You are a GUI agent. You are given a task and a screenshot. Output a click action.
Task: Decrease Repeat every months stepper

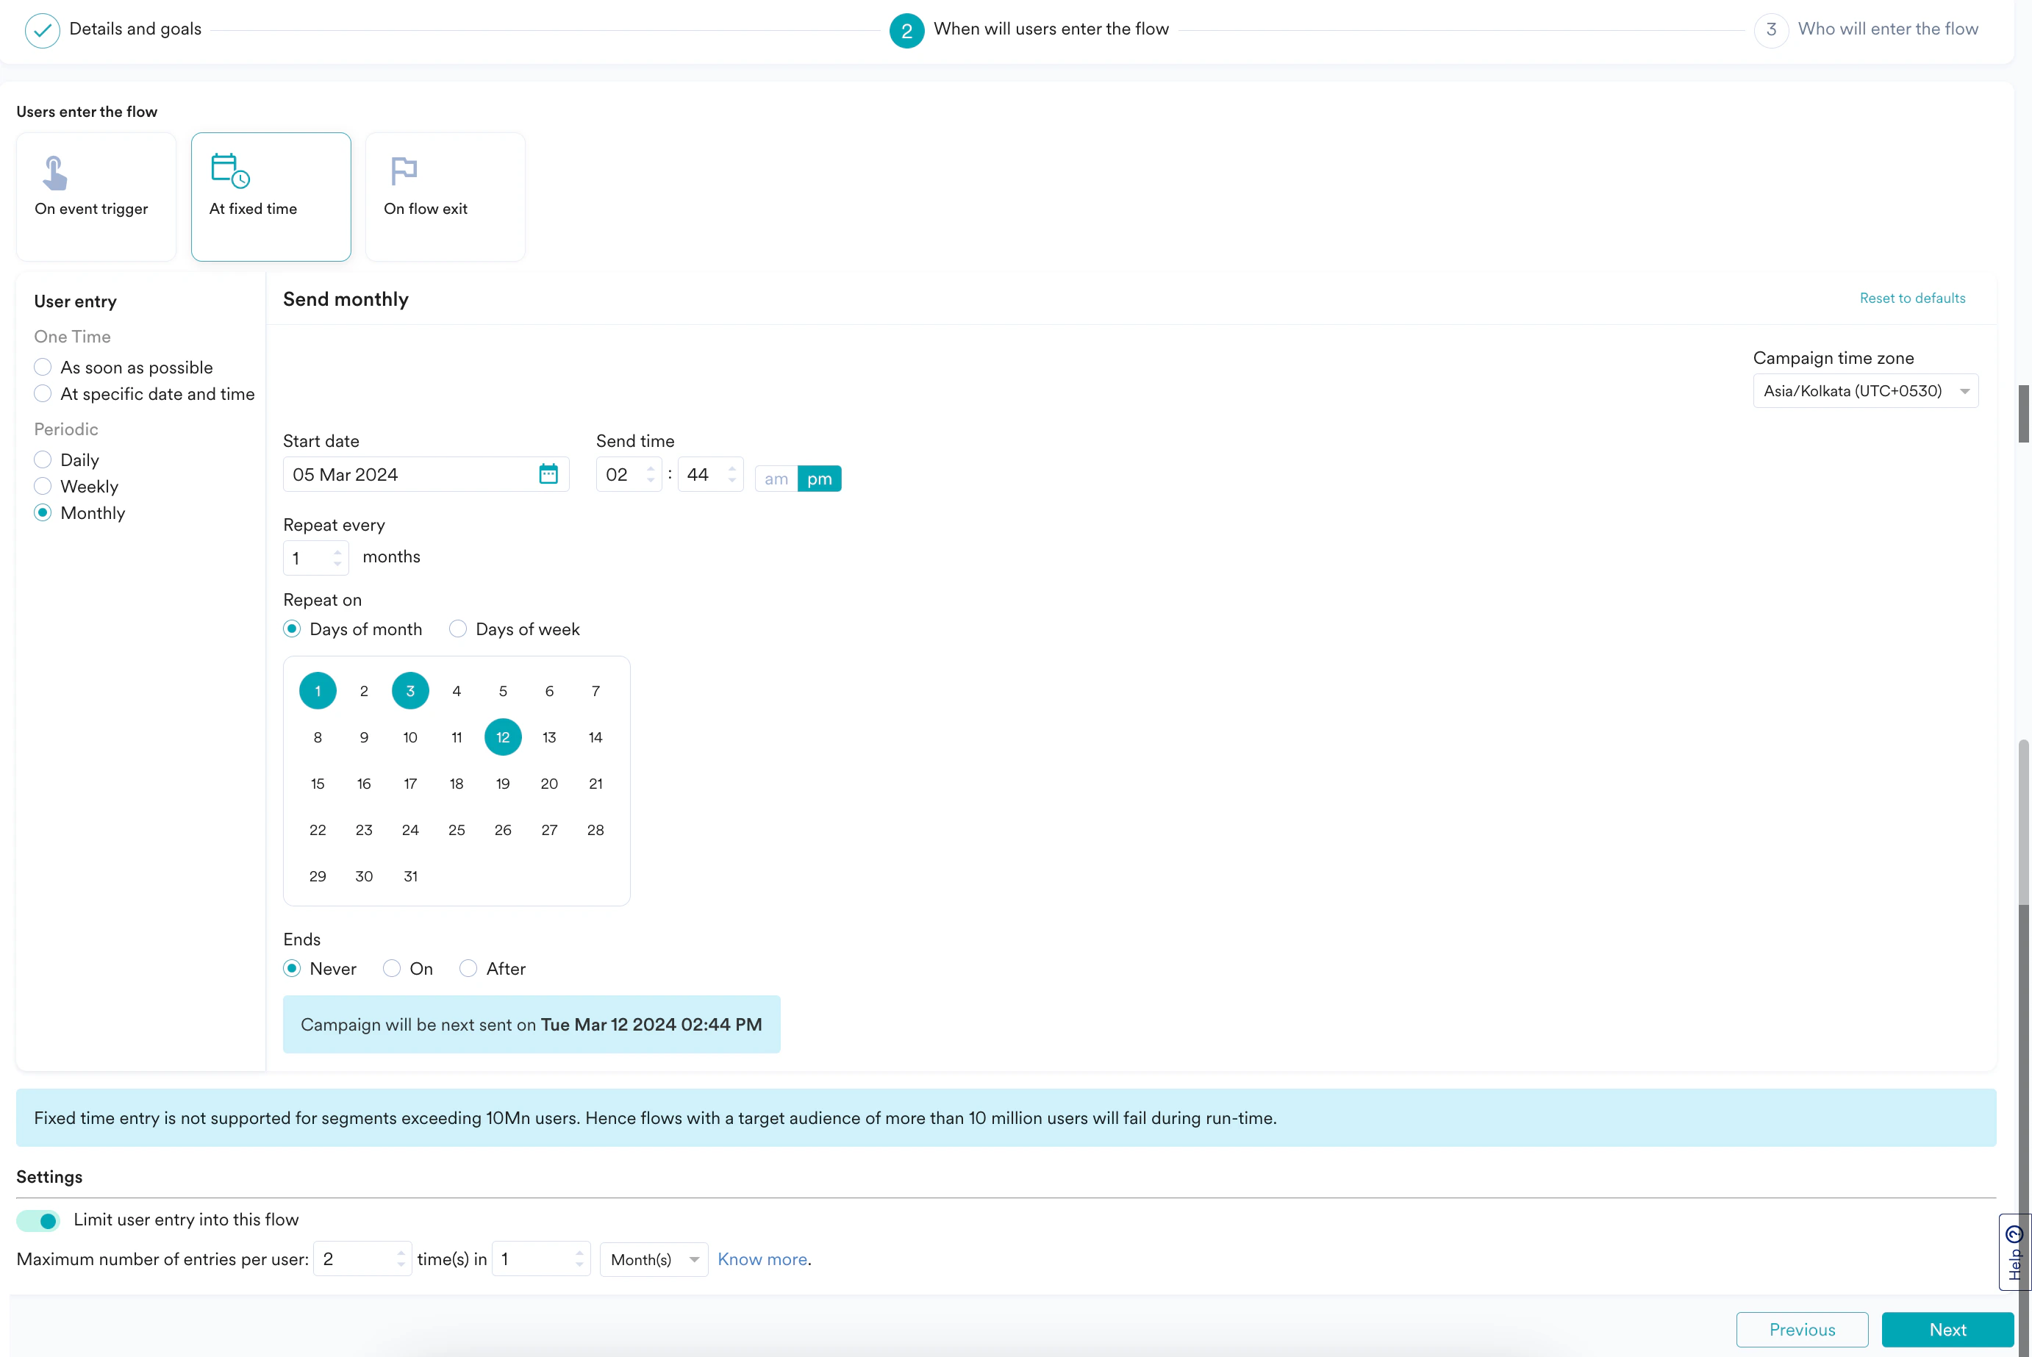click(337, 565)
